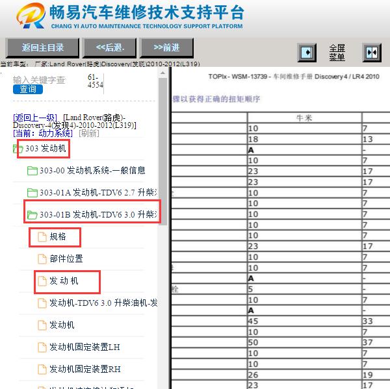Expand 303-01A TDV6 2.7 folder icon
390x389 pixels.
coord(32,193)
